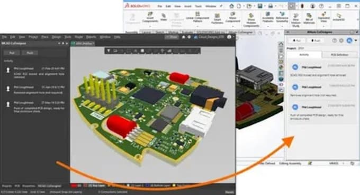Click Reference Geometry in SolidWorks ribbon
Screen dimensions: 360x195
[x=282, y=17]
